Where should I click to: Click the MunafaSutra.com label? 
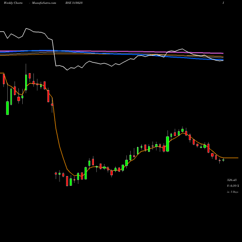[44, 3]
